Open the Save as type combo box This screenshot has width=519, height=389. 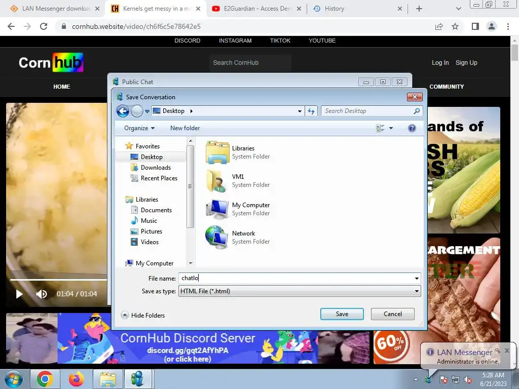(300, 291)
